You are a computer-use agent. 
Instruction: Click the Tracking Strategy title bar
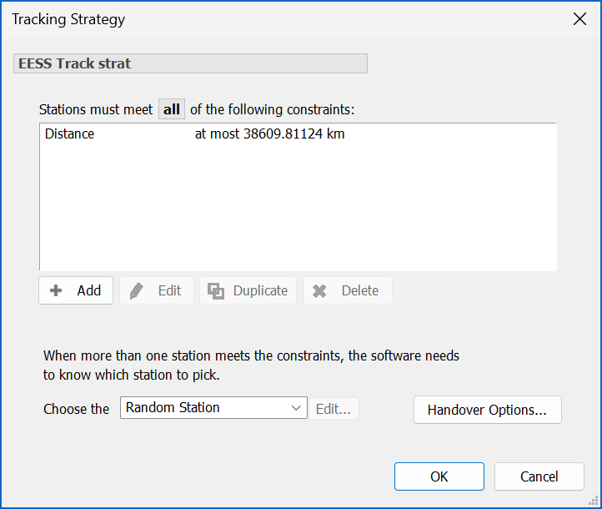[250, 19]
